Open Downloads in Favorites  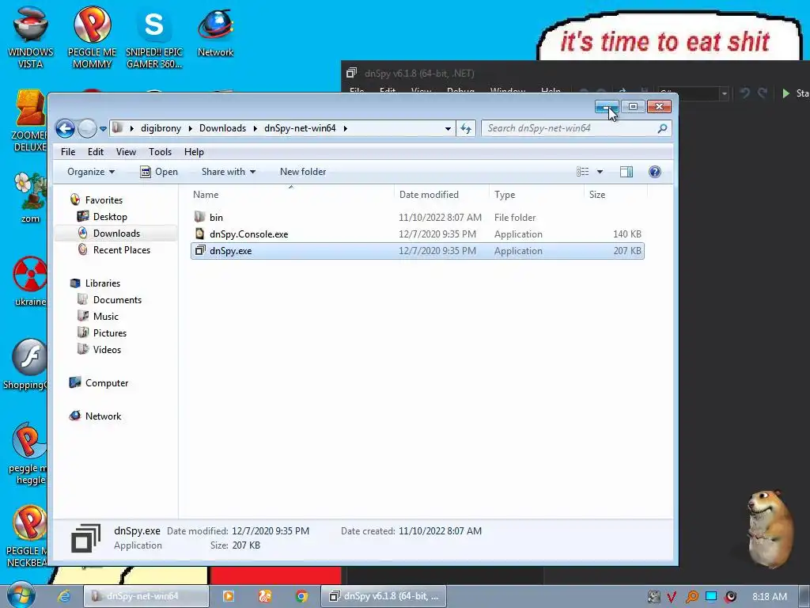click(116, 234)
